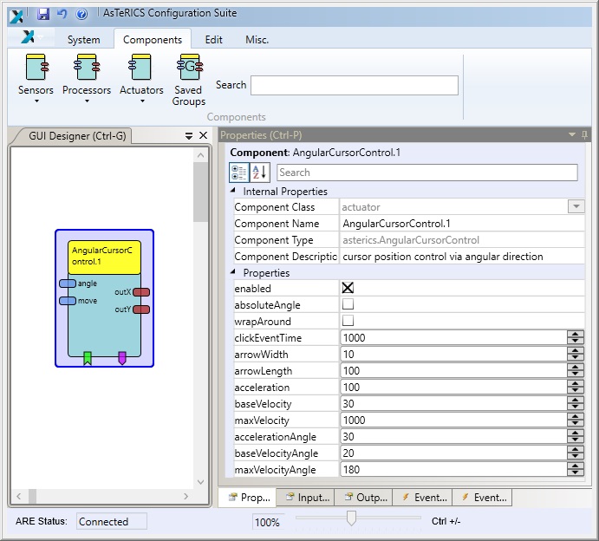
Task: Increase the clickEventTime value
Action: click(x=576, y=335)
